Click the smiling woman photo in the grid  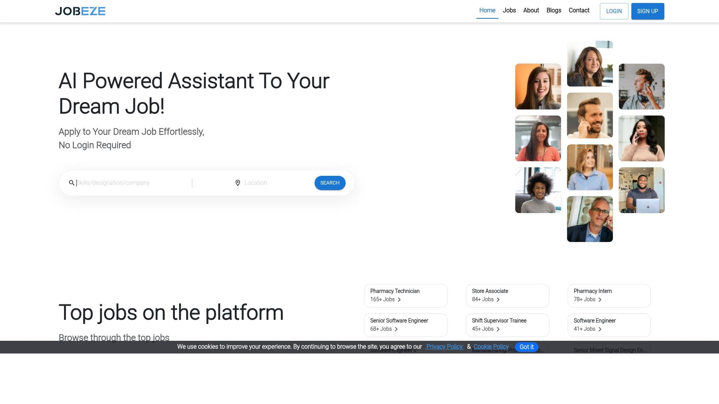(538, 86)
